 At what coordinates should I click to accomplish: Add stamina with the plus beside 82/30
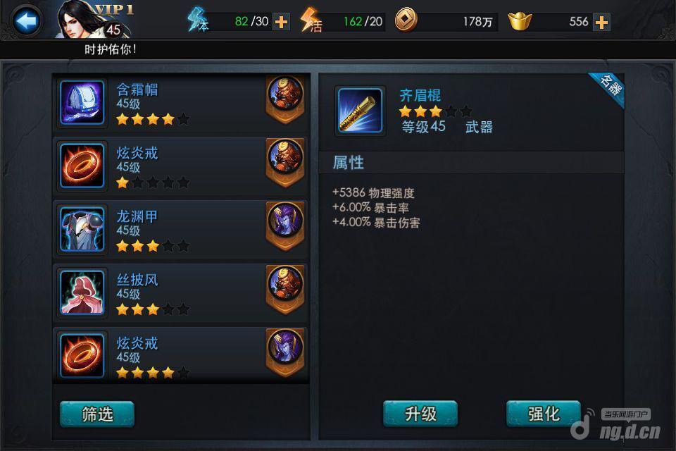(281, 22)
